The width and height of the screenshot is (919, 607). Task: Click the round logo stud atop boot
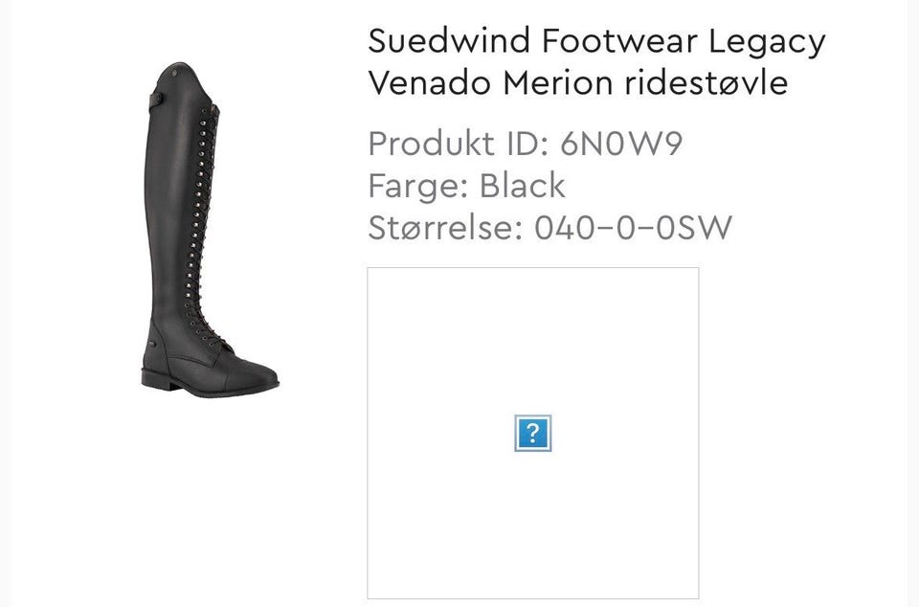click(173, 73)
